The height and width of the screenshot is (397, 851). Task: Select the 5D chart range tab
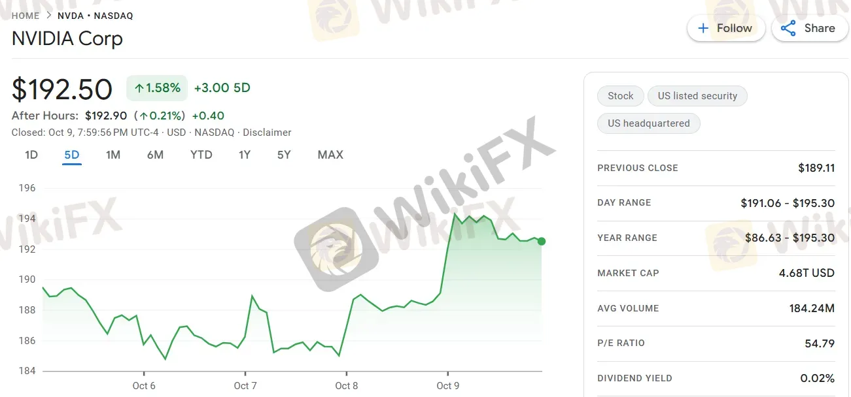[72, 155]
